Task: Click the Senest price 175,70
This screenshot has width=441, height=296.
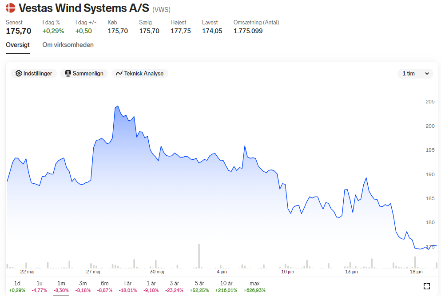Action: pos(19,31)
